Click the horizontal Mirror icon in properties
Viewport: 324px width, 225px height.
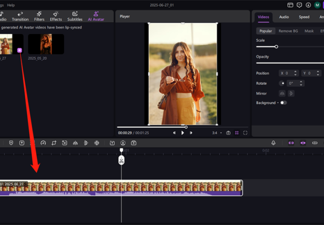pos(282,93)
